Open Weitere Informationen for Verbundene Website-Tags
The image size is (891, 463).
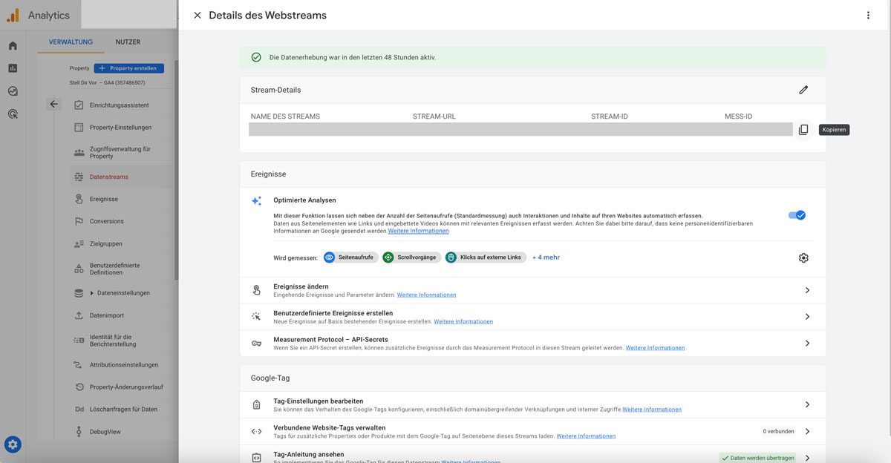pos(586,436)
